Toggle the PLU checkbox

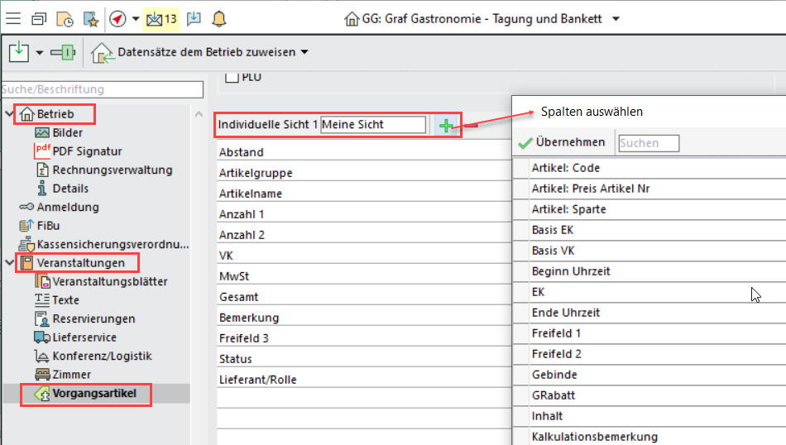(x=232, y=78)
